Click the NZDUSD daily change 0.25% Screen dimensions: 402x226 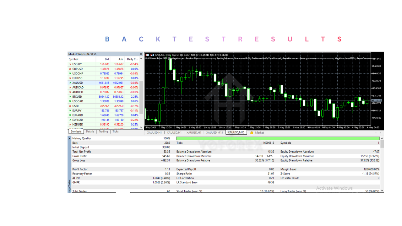pos(134,125)
